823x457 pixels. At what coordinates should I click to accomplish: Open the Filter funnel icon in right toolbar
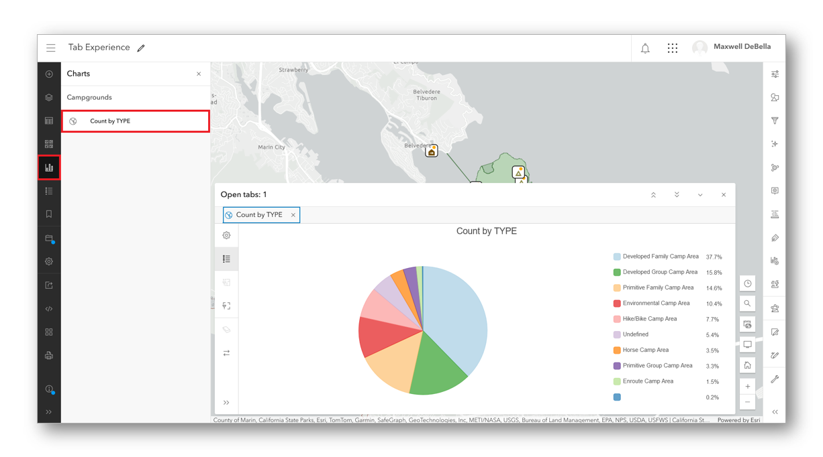click(x=775, y=121)
